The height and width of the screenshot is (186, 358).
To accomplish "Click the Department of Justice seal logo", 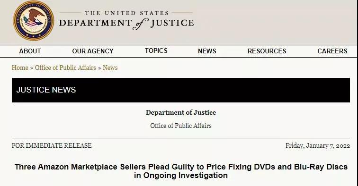I will pyautogui.click(x=33, y=21).
